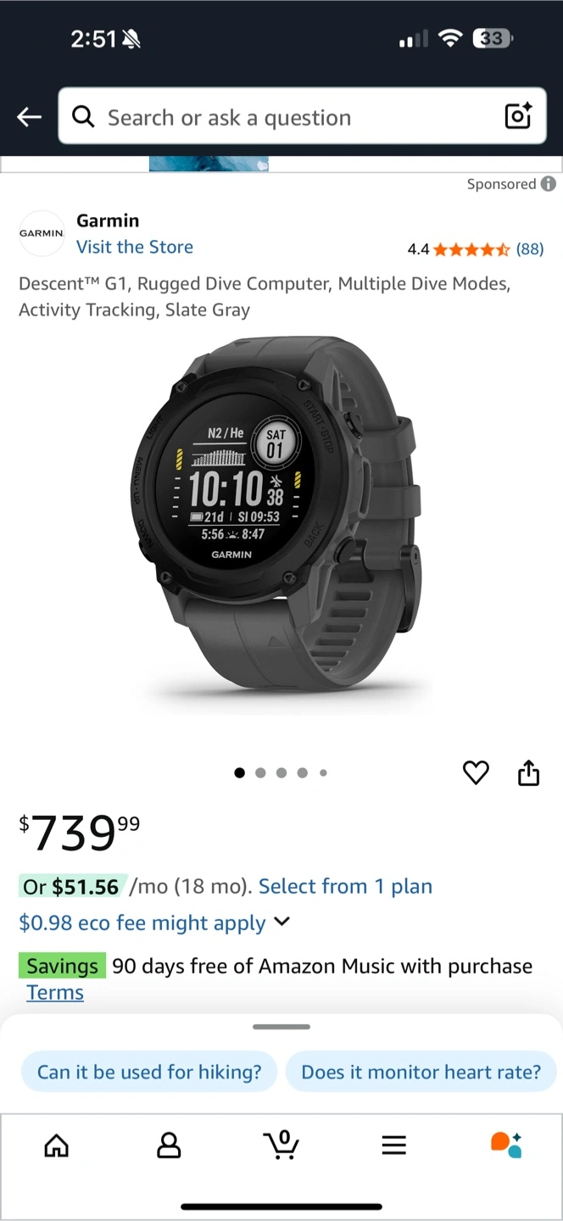Open Select from 1 plan link

click(x=345, y=886)
